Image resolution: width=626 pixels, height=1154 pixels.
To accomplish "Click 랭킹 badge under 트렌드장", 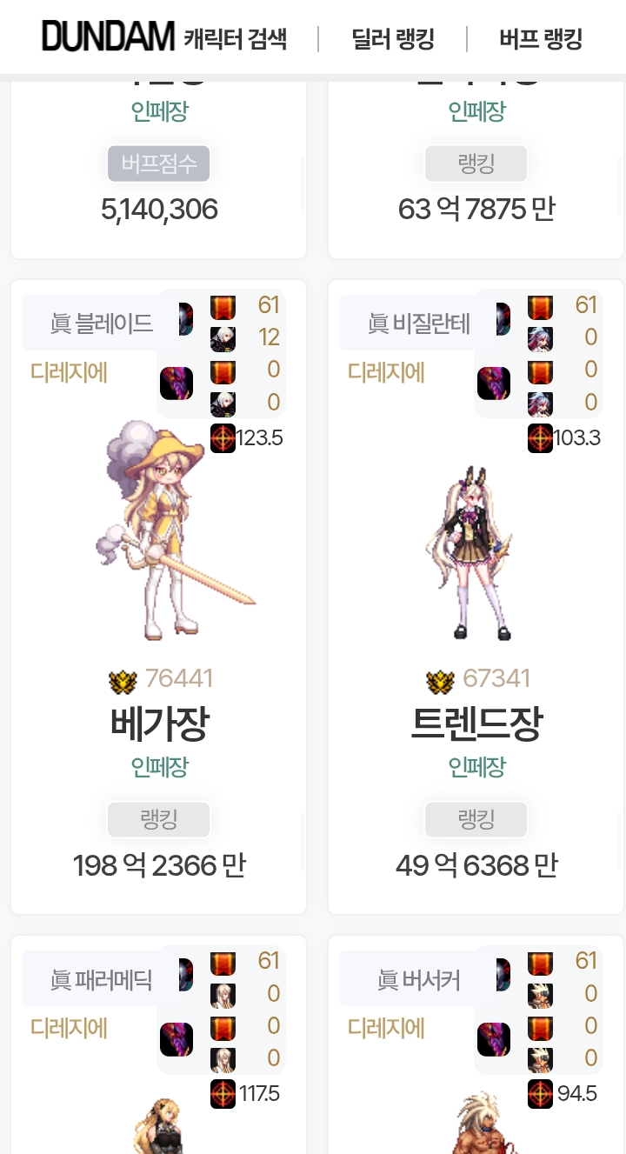I will [x=476, y=819].
